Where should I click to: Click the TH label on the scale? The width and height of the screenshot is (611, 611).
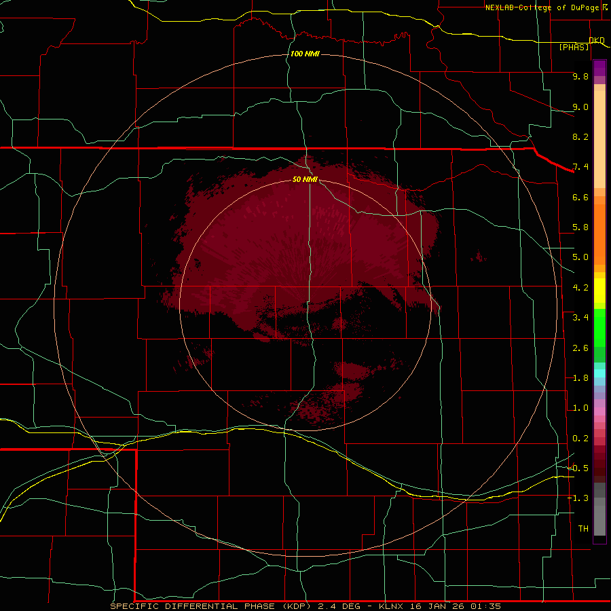click(583, 529)
